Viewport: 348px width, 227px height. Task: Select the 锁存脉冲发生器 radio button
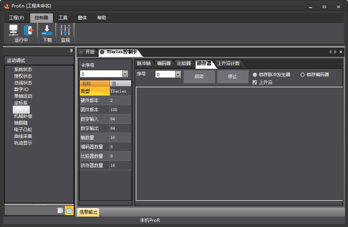tap(255, 75)
